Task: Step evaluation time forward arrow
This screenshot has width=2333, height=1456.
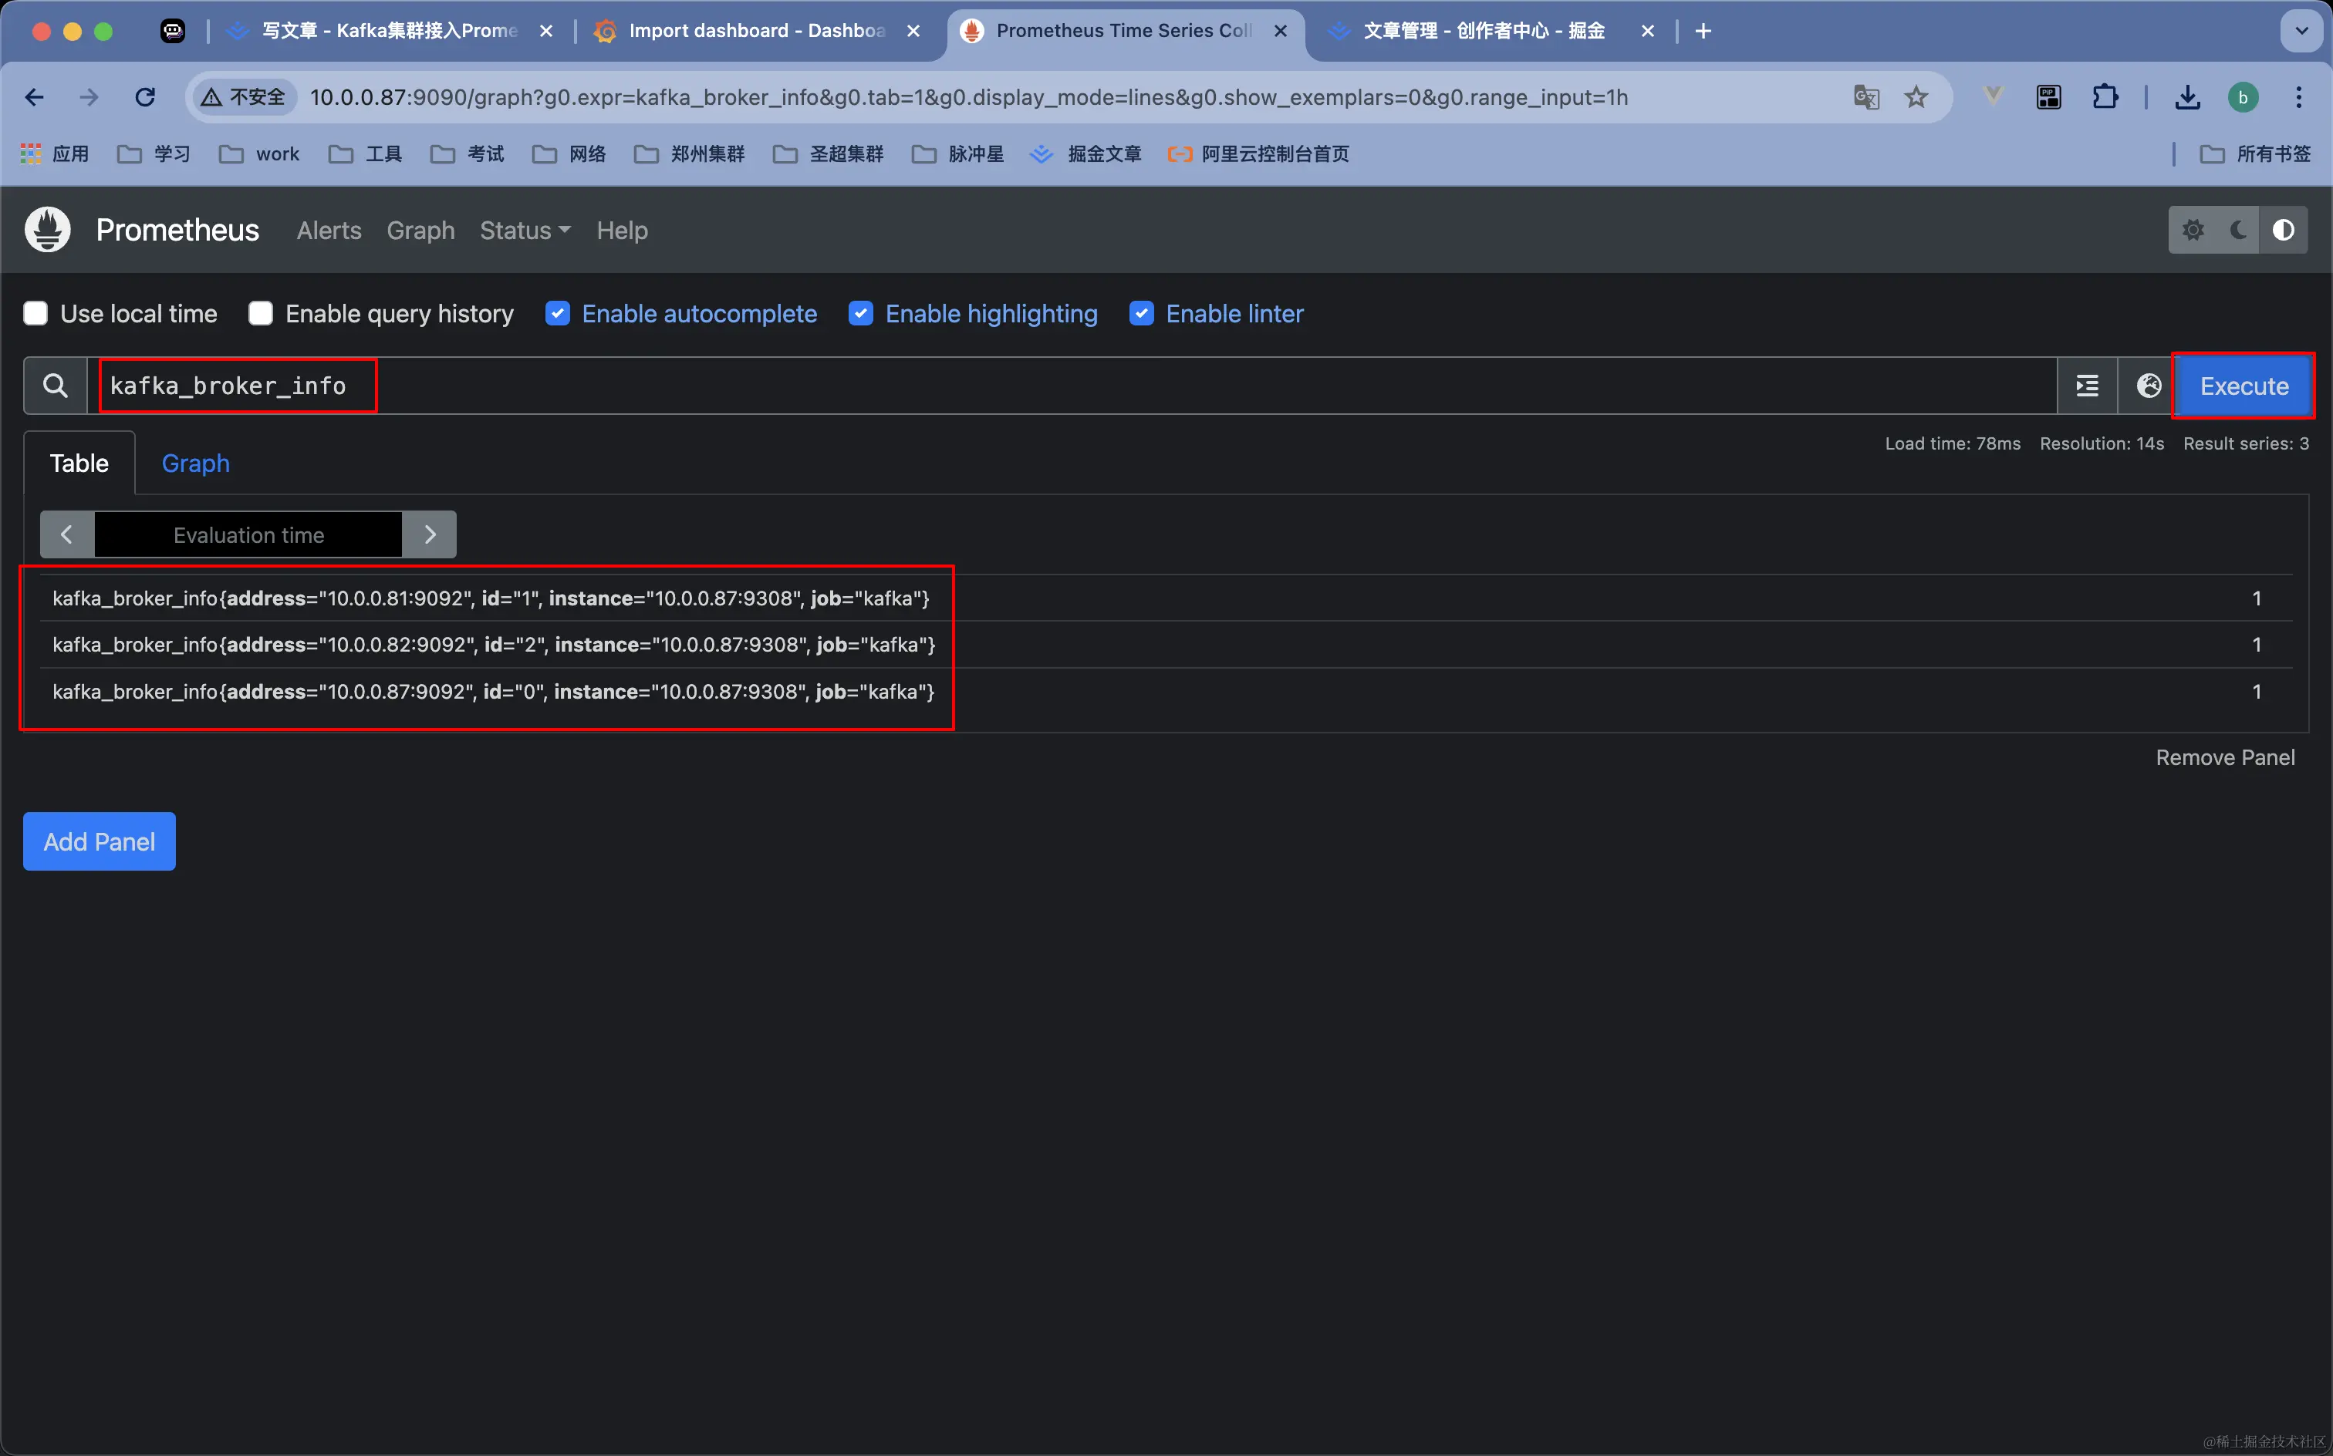Action: [x=430, y=534]
